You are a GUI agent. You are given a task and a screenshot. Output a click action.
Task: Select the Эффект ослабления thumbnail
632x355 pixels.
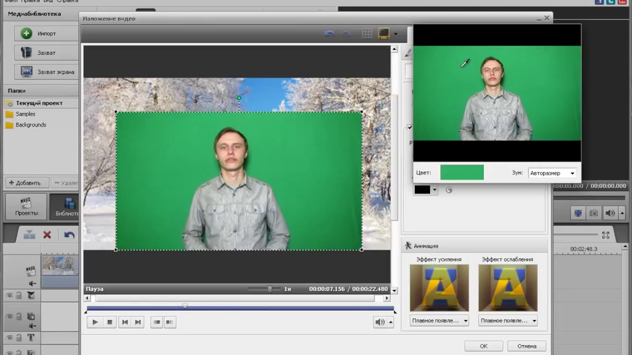click(x=508, y=288)
